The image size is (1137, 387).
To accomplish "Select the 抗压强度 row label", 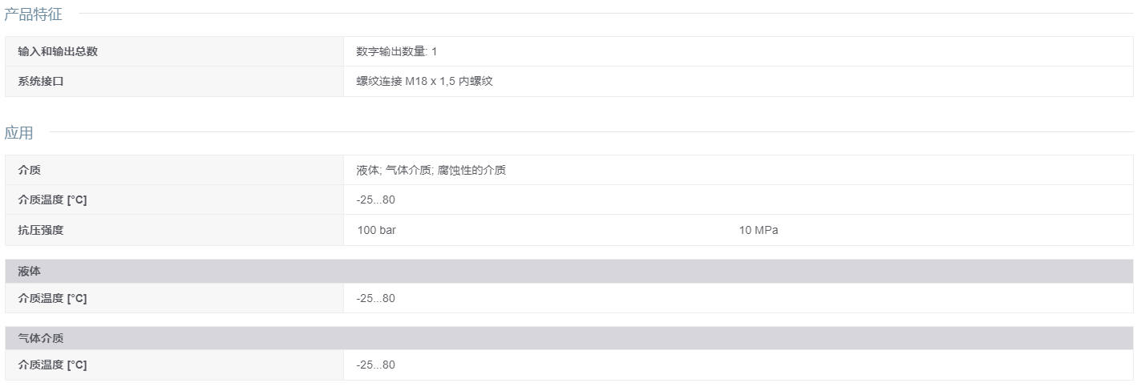I will click(x=41, y=230).
